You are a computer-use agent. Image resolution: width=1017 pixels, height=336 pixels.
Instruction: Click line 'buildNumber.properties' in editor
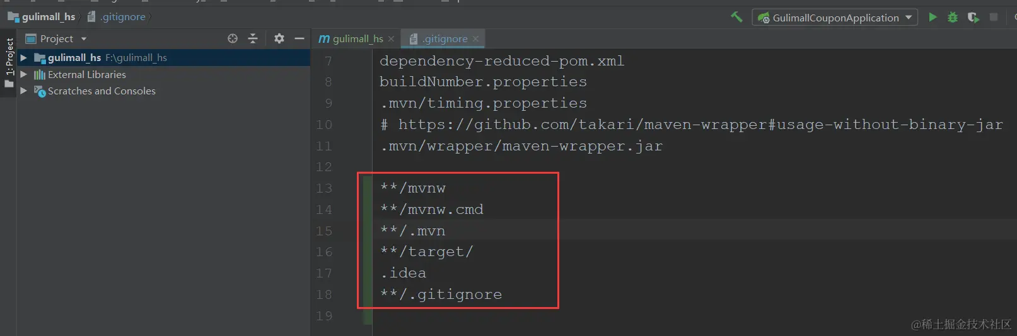(x=483, y=82)
